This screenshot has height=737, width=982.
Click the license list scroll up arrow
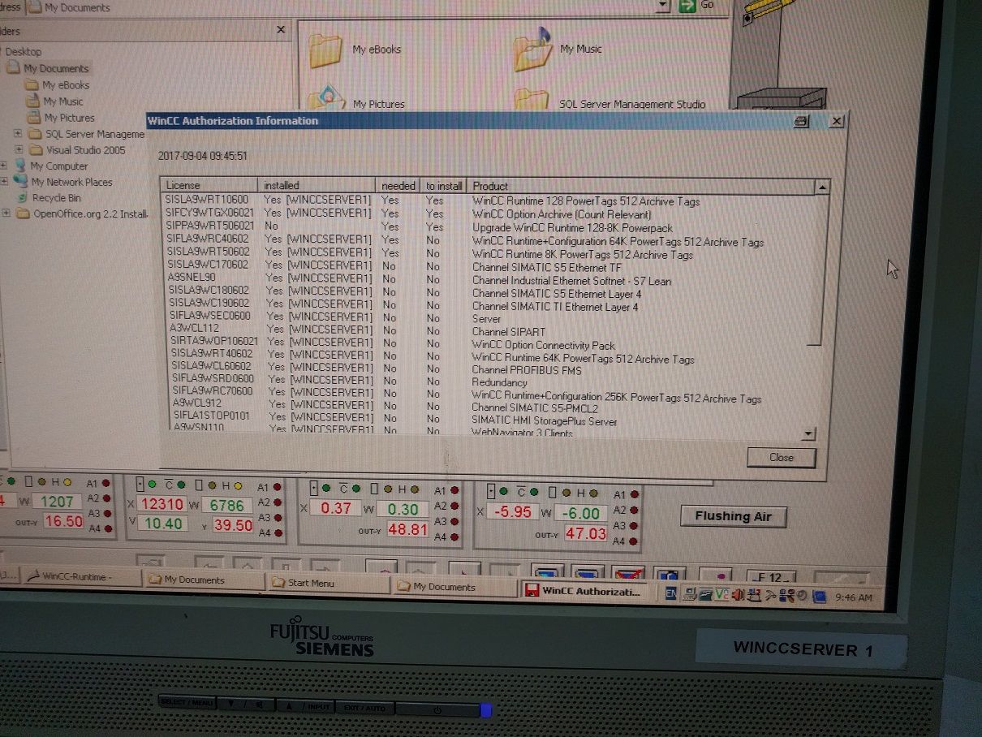pyautogui.click(x=823, y=187)
